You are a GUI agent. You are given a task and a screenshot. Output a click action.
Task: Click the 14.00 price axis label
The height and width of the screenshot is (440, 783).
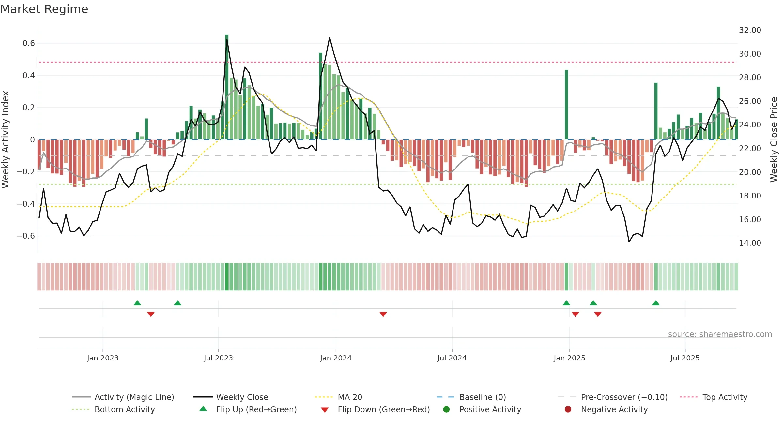750,243
